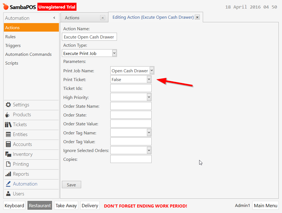282x213 pixels.
Task: Click the Copies input field
Action: [131, 159]
